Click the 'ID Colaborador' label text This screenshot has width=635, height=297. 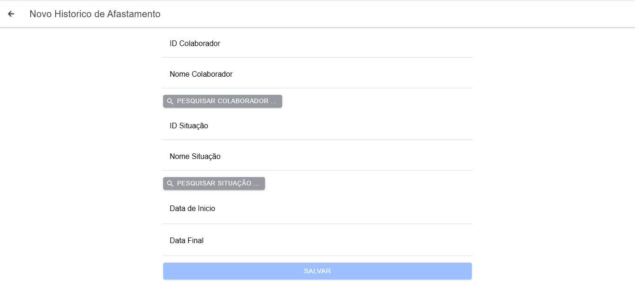point(195,44)
